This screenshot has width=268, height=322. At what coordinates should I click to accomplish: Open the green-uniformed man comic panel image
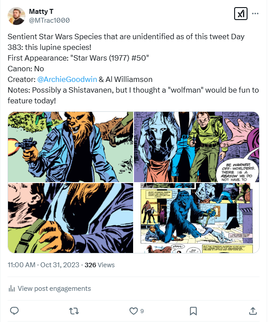(x=197, y=147)
